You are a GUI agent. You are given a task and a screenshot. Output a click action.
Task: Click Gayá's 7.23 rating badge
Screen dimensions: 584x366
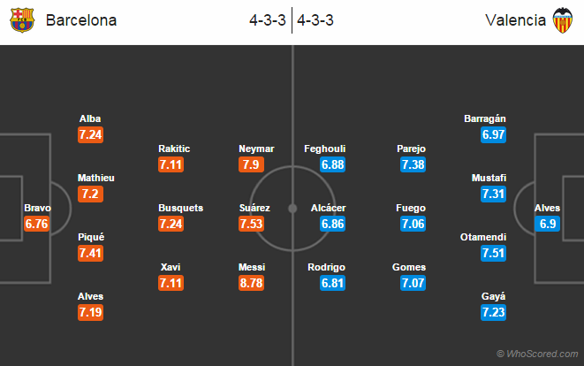tap(494, 312)
